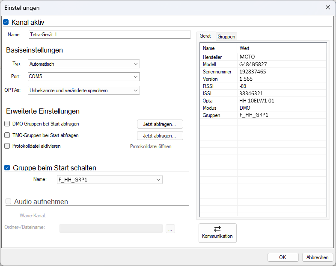Click Jetzt abfragen for DMO-Gruppen
336x266 pixels.
coord(160,124)
